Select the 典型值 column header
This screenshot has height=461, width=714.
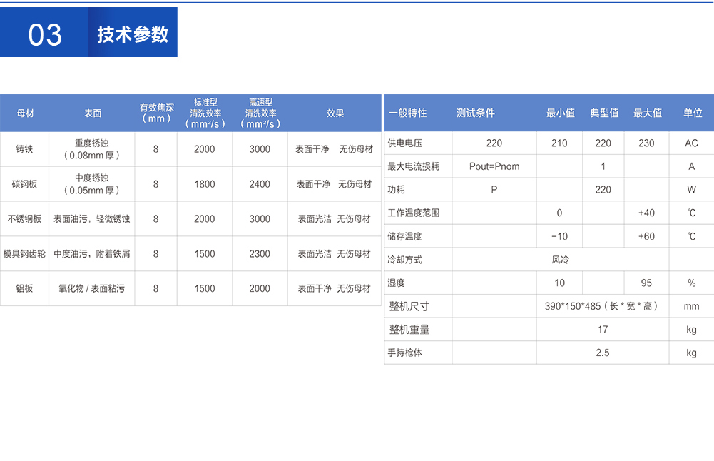[x=604, y=113]
